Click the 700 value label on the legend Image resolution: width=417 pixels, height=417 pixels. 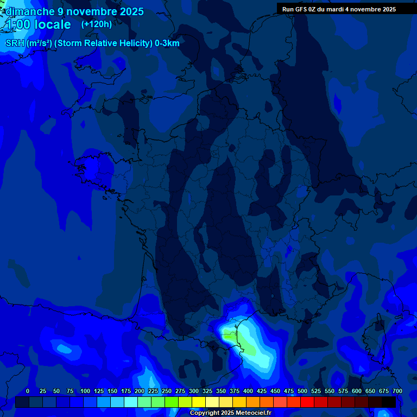(397, 391)
